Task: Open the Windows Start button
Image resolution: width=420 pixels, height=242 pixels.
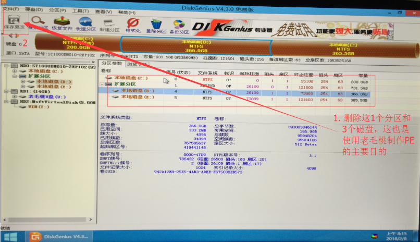Action: pos(11,237)
